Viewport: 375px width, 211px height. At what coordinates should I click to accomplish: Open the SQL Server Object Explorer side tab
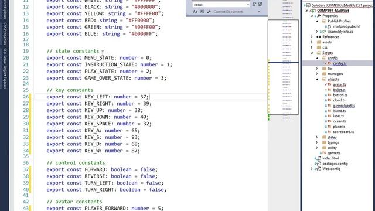(x=5, y=69)
